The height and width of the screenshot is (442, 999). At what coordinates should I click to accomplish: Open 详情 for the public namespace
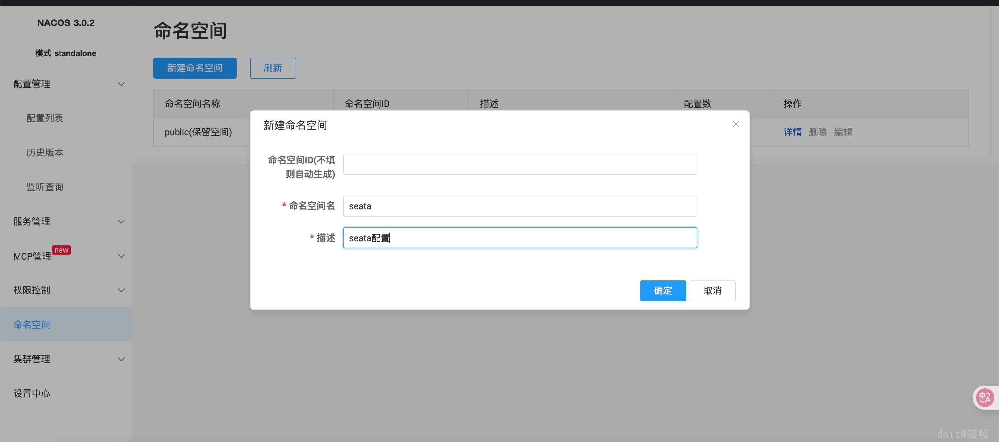[x=792, y=132]
